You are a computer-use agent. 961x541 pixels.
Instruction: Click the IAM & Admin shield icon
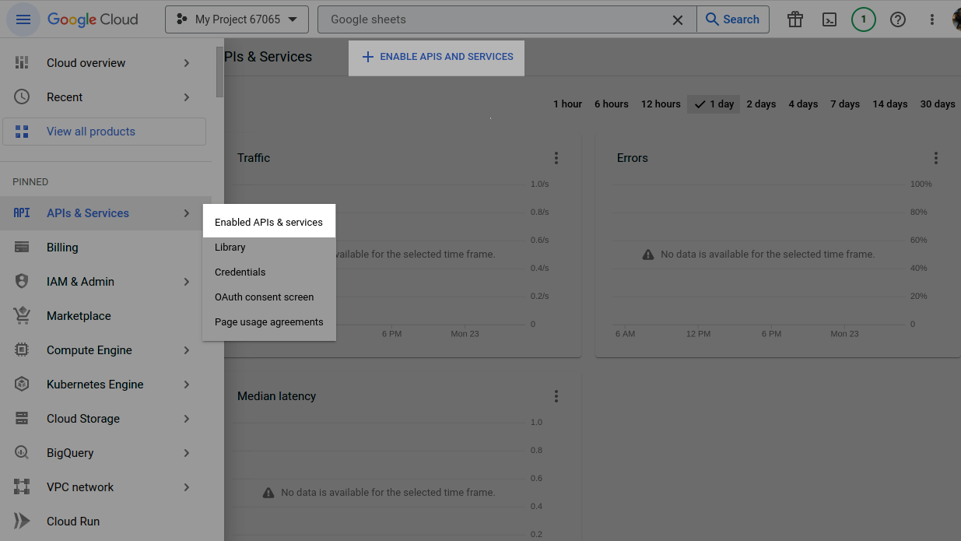point(22,282)
